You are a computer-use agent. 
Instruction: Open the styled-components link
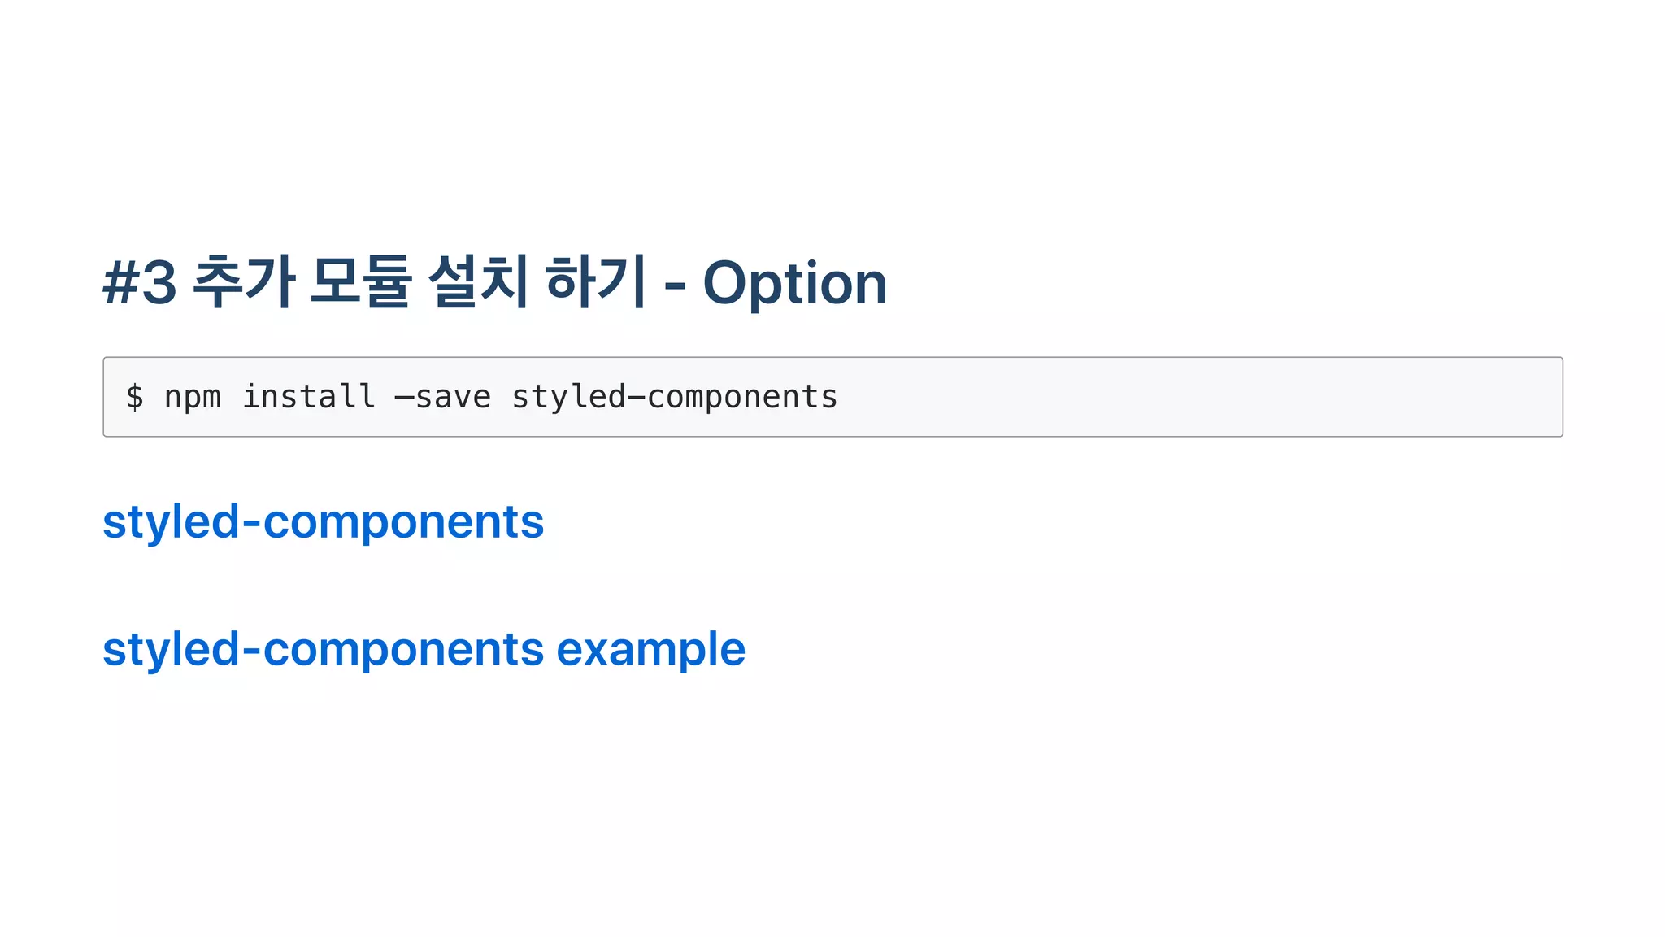point(323,522)
